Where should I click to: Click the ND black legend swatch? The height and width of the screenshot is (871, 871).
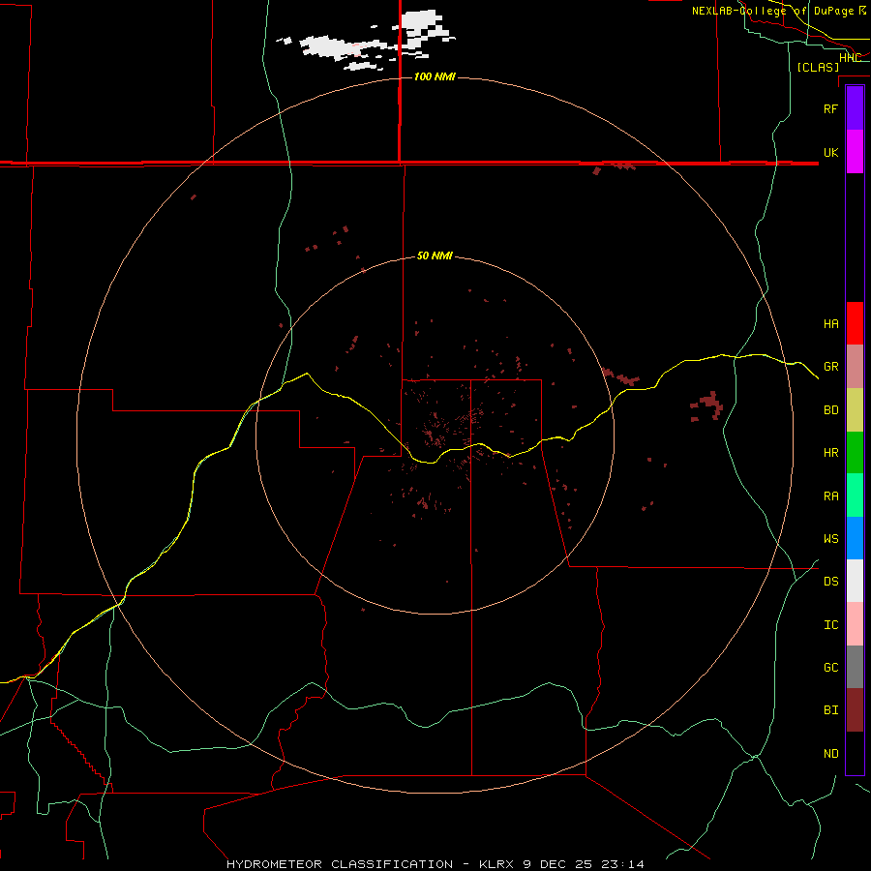[855, 753]
